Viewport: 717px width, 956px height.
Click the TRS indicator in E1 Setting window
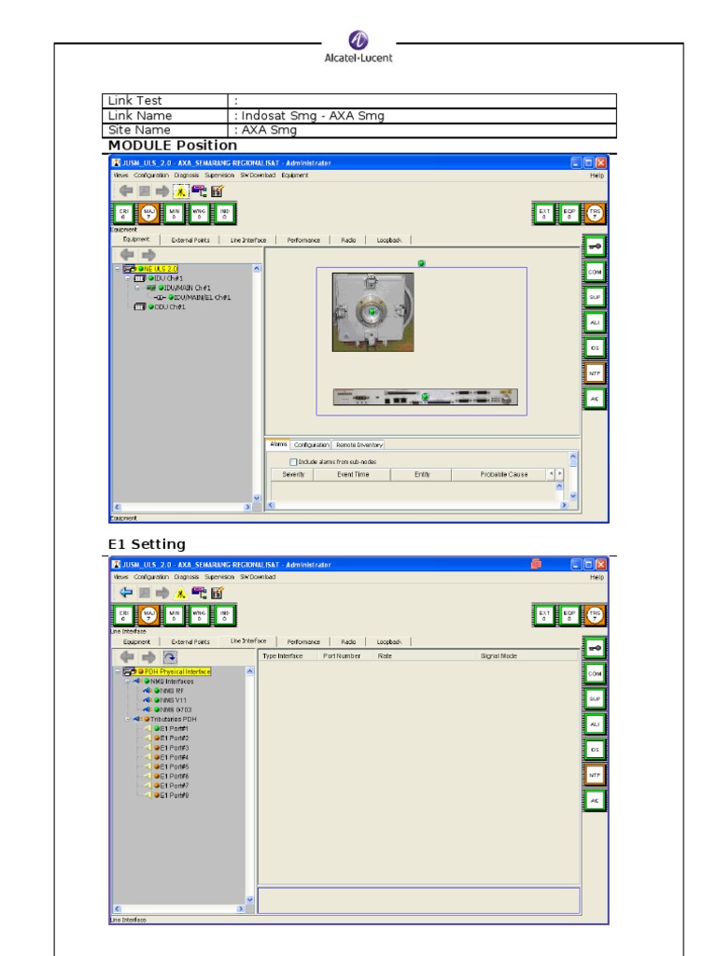(595, 615)
